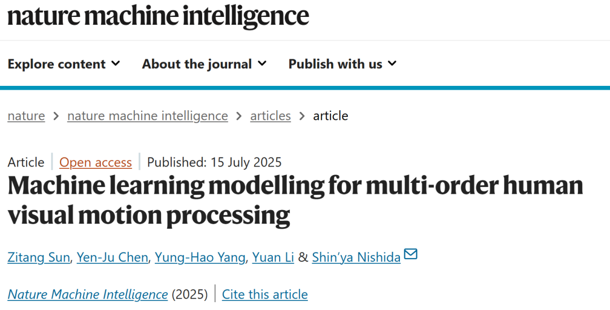Open the About the journal dropdown
This screenshot has height=310, width=610.
[x=204, y=64]
